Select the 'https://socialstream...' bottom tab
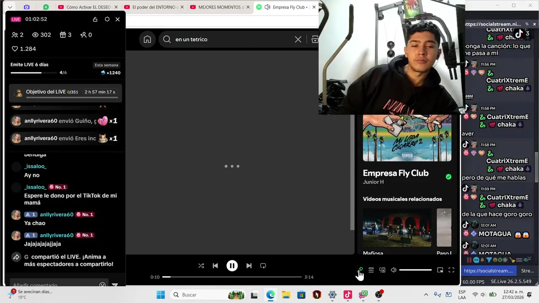 point(488,271)
